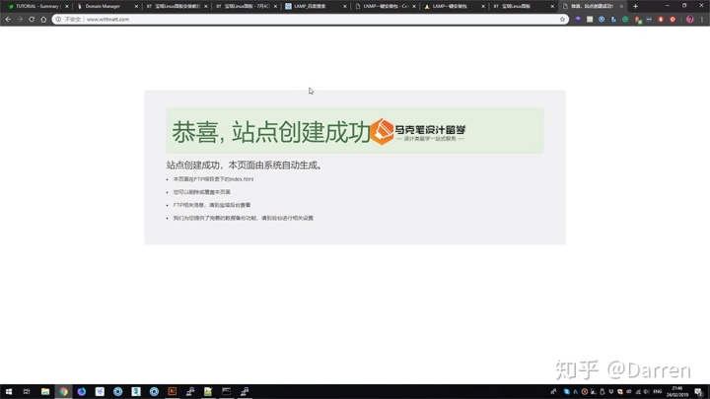
Task: Switch to the Domain Manager tab
Action: pos(105,6)
